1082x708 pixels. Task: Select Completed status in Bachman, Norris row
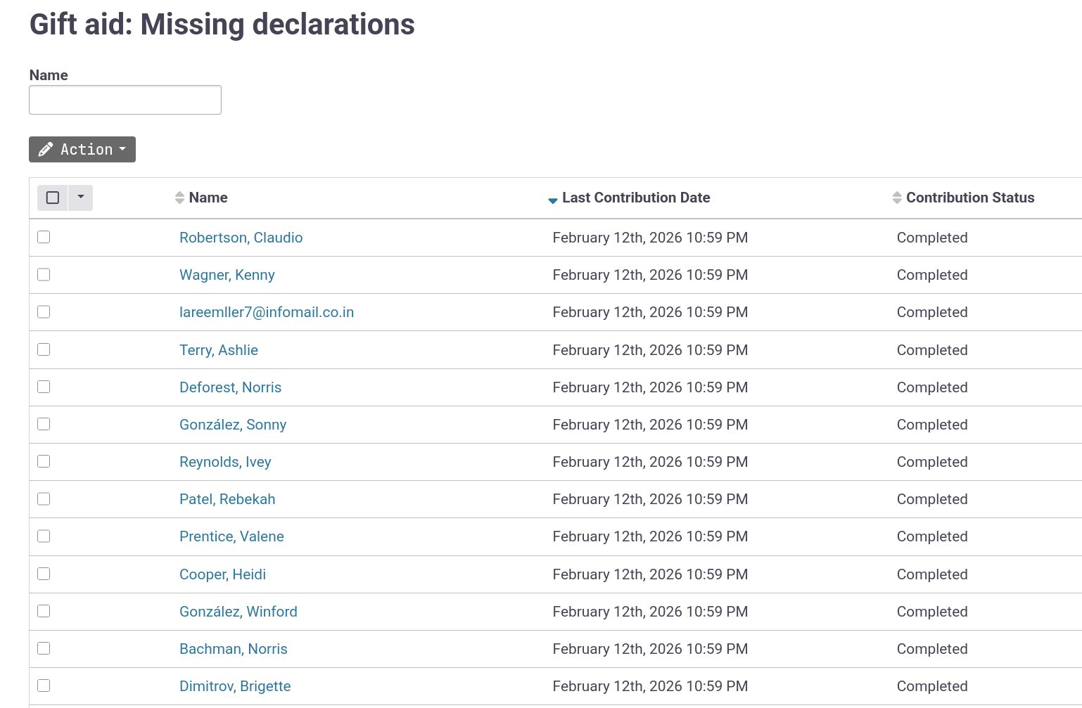[x=932, y=649]
